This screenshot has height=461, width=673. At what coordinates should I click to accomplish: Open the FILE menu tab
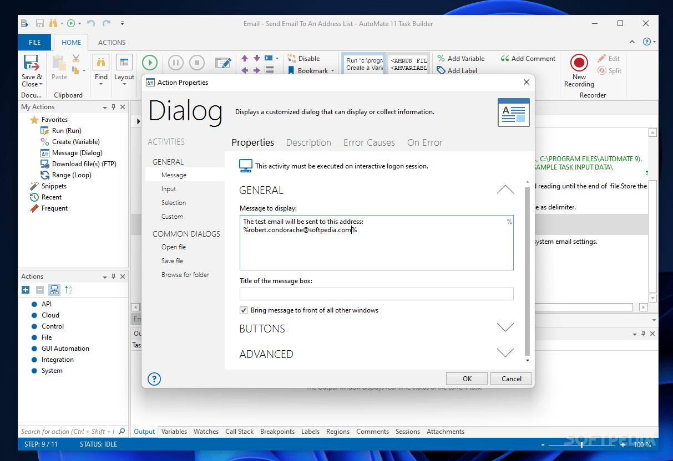34,42
